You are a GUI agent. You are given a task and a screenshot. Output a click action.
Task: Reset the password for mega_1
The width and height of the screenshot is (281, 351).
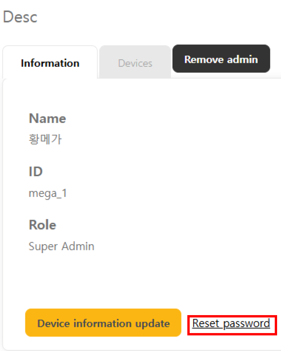click(x=231, y=323)
